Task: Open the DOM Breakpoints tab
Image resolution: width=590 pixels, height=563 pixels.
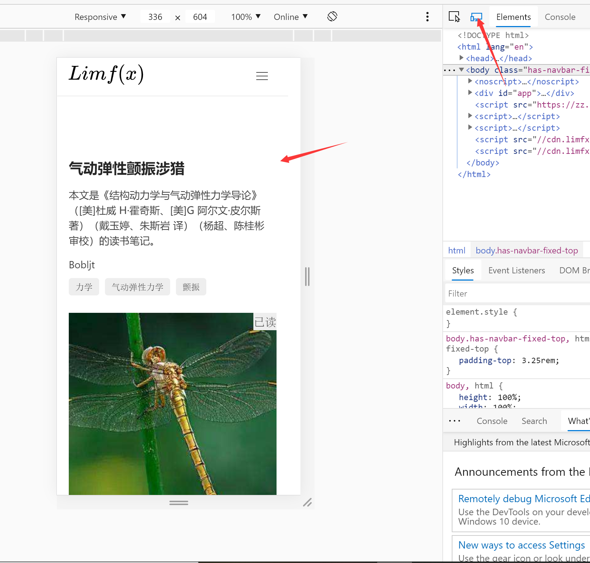Action: click(574, 270)
